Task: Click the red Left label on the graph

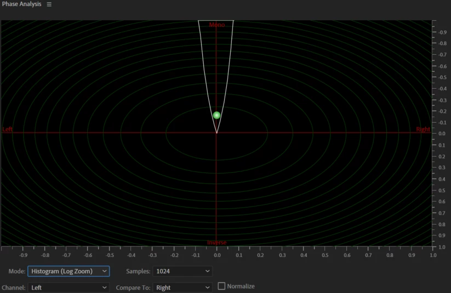Action: click(x=7, y=129)
